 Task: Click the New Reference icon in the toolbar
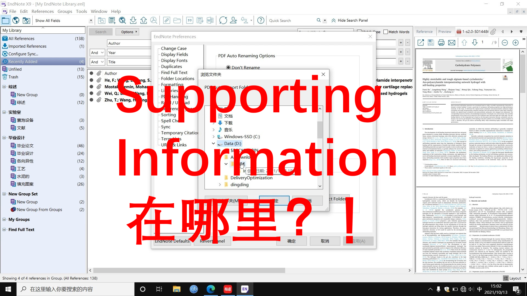[112, 20]
